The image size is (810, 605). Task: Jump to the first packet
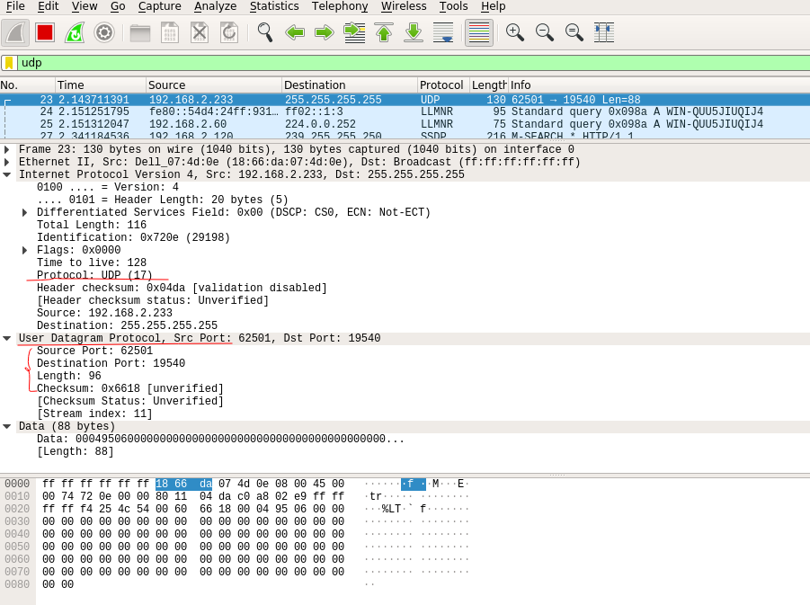tap(384, 32)
